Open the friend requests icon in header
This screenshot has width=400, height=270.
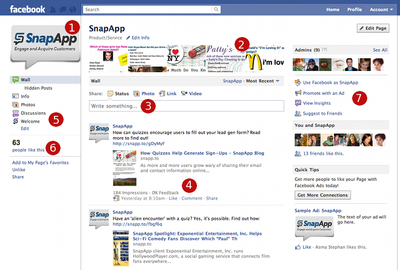click(x=53, y=10)
